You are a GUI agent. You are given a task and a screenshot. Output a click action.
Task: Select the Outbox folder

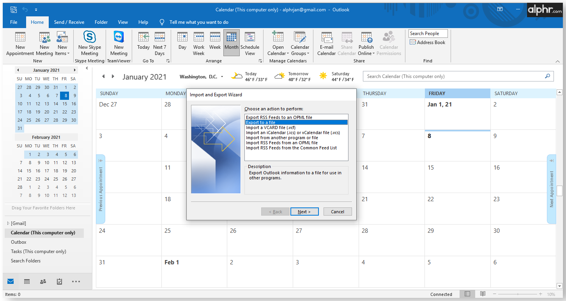point(19,242)
